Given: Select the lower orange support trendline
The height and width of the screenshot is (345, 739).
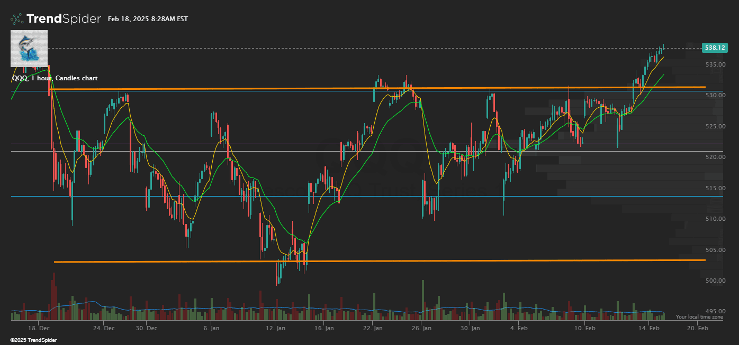Looking at the screenshot, I should (380, 261).
